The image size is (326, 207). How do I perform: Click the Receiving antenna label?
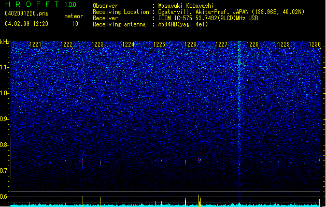tap(119, 24)
